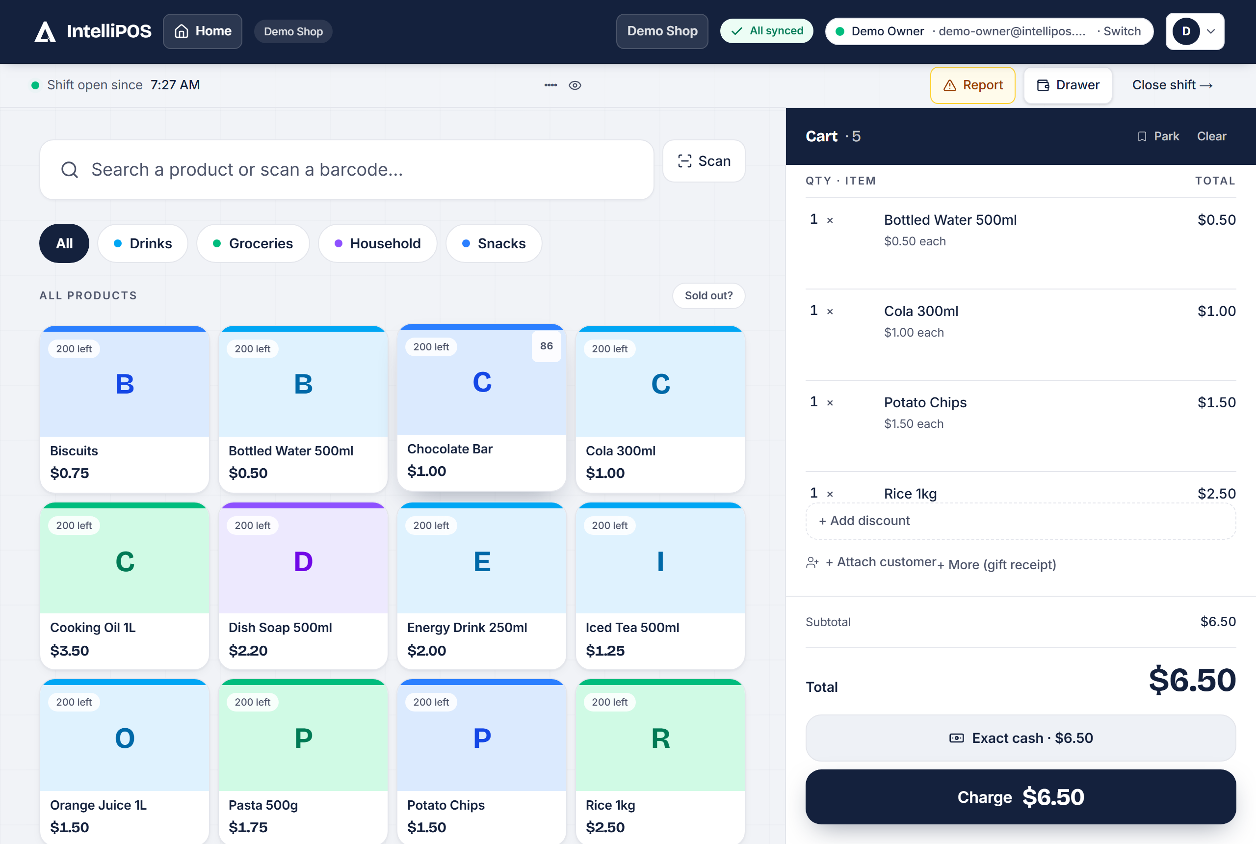
Task: Select the All category filter
Action: (x=64, y=243)
